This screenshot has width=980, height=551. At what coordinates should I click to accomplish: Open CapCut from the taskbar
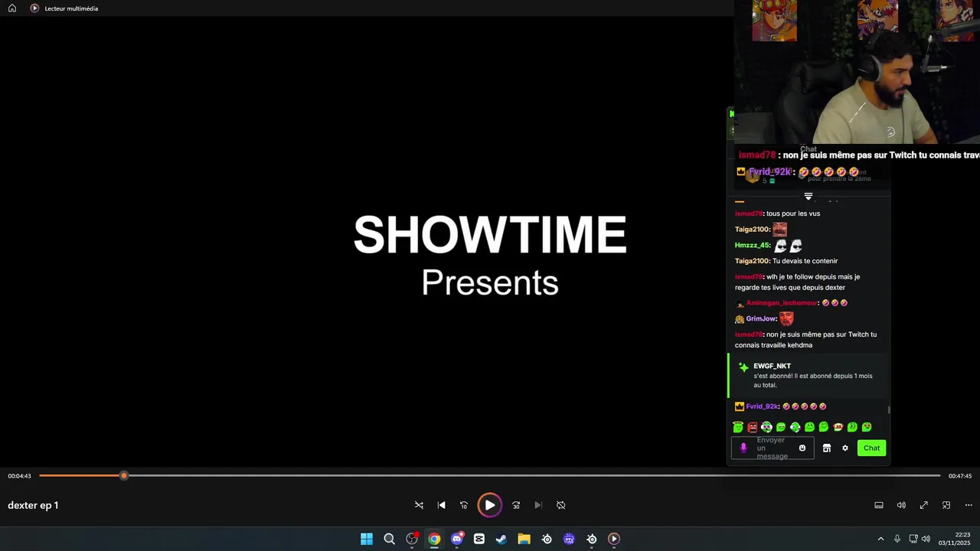[x=479, y=539]
